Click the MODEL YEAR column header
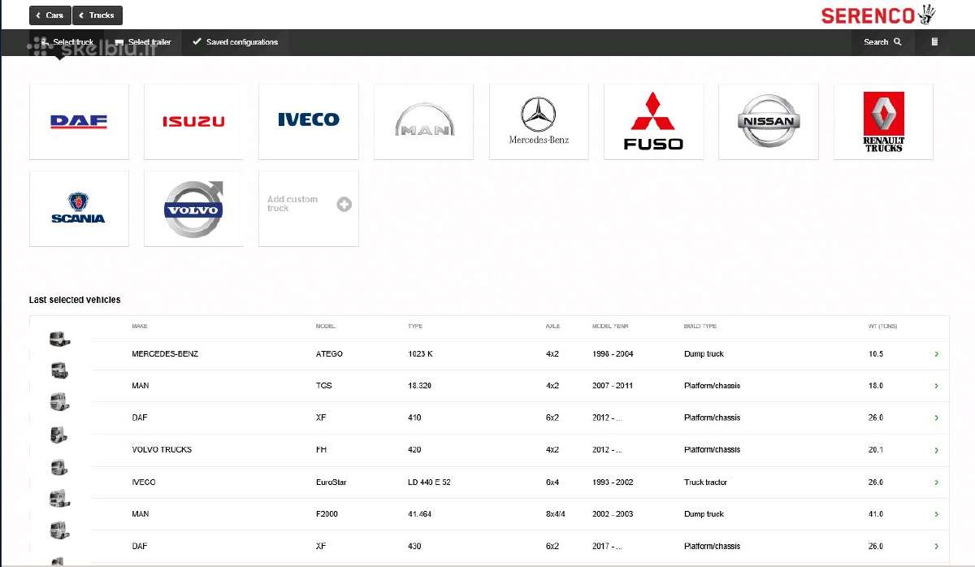This screenshot has height=567, width=975. (610, 327)
